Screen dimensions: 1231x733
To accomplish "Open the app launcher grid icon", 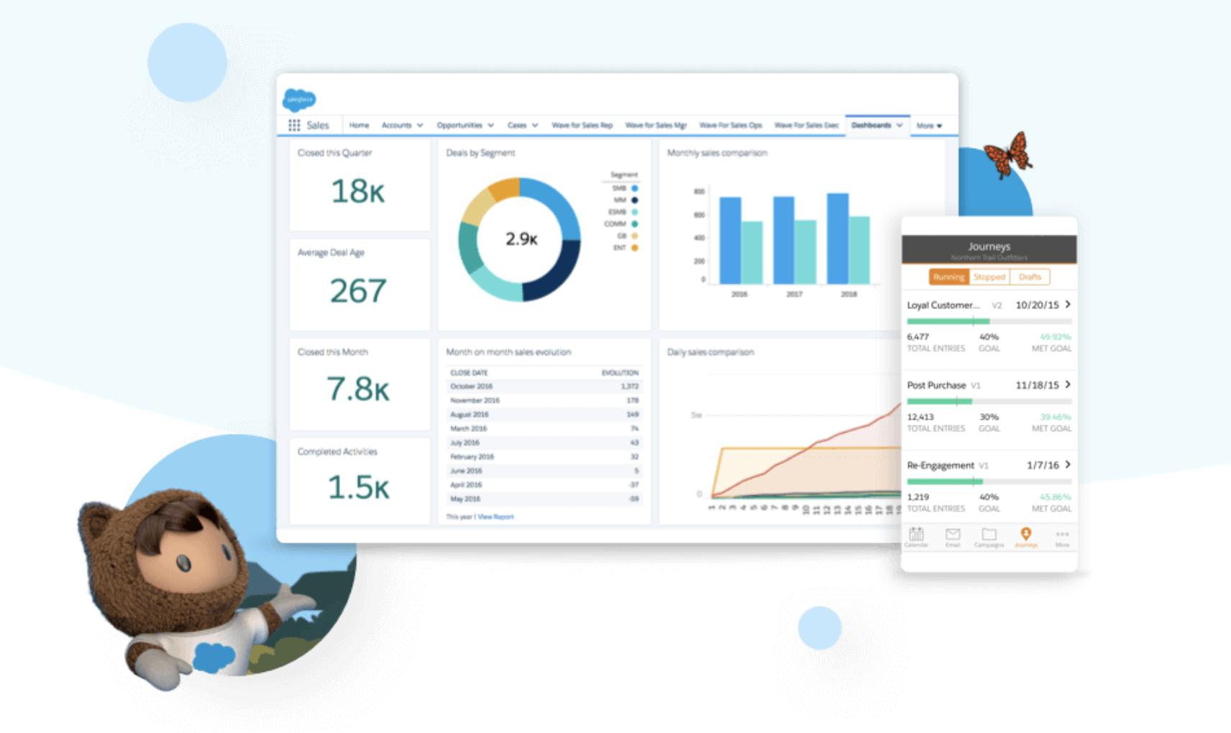I will click(x=294, y=125).
